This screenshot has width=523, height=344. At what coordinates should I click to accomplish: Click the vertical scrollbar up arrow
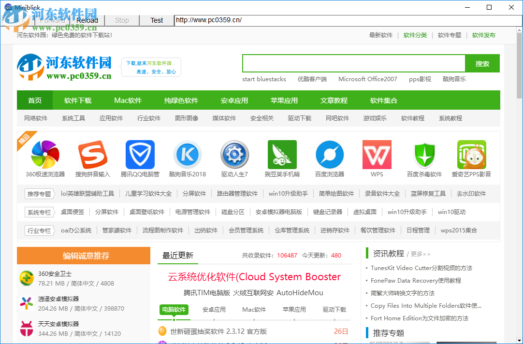(x=519, y=30)
